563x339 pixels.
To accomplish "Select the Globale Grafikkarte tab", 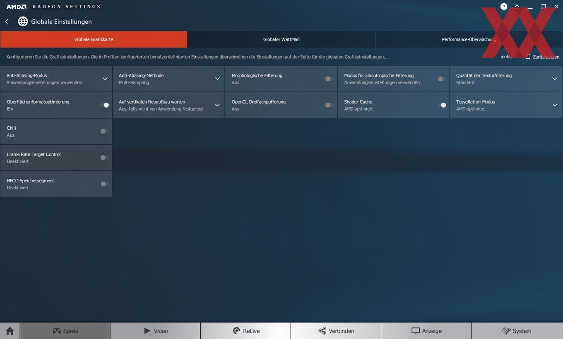I will pyautogui.click(x=94, y=39).
